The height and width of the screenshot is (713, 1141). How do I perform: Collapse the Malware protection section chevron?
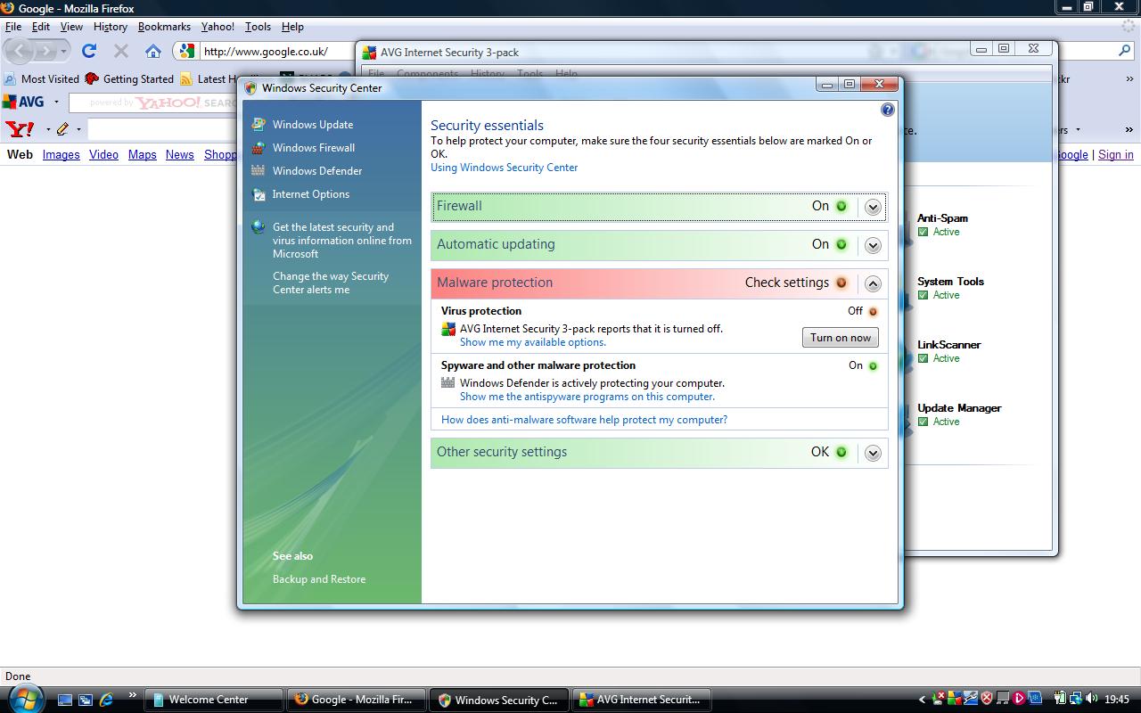pos(873,283)
